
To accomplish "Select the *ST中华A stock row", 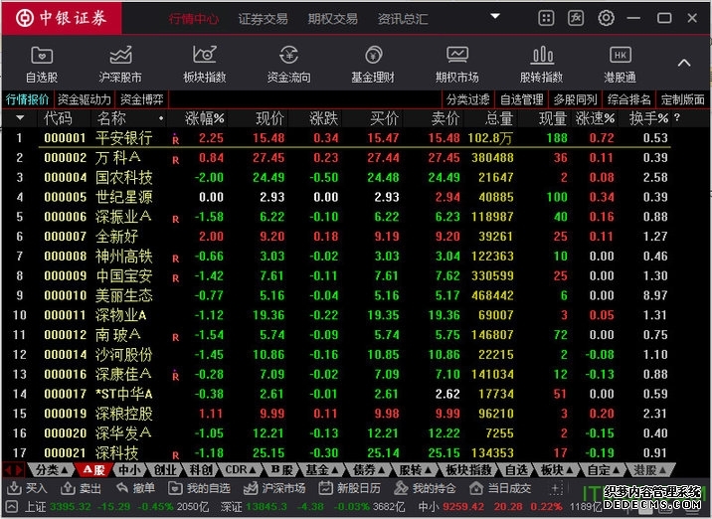I will coord(336,394).
